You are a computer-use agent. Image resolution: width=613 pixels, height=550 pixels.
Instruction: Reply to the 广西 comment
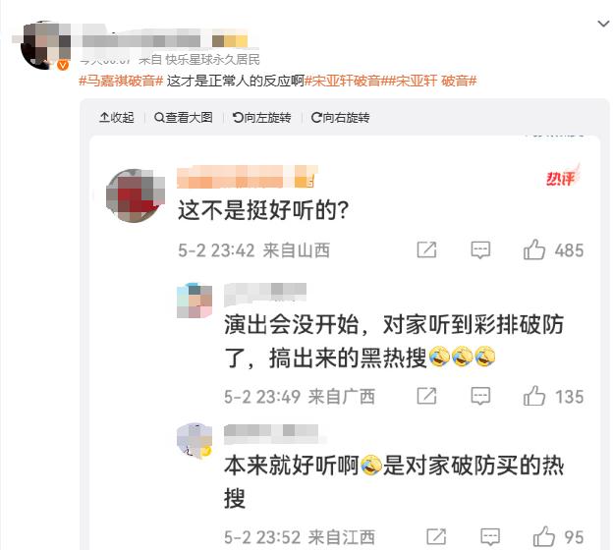pos(480,396)
